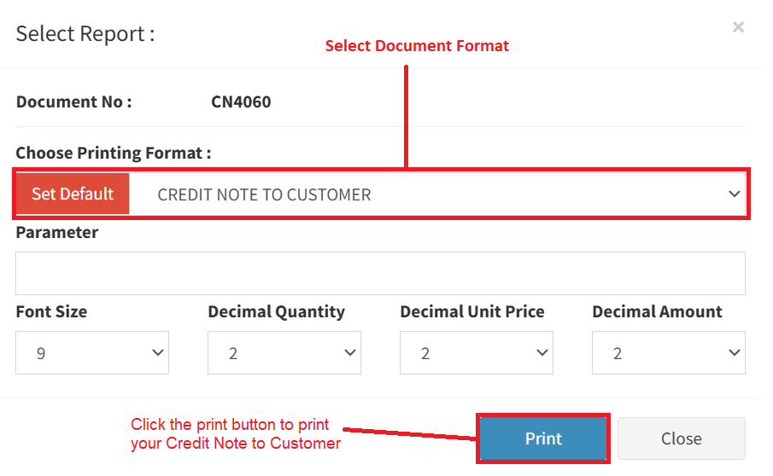The image size is (773, 476).
Task: Focus the Parameter text field
Action: tap(380, 274)
